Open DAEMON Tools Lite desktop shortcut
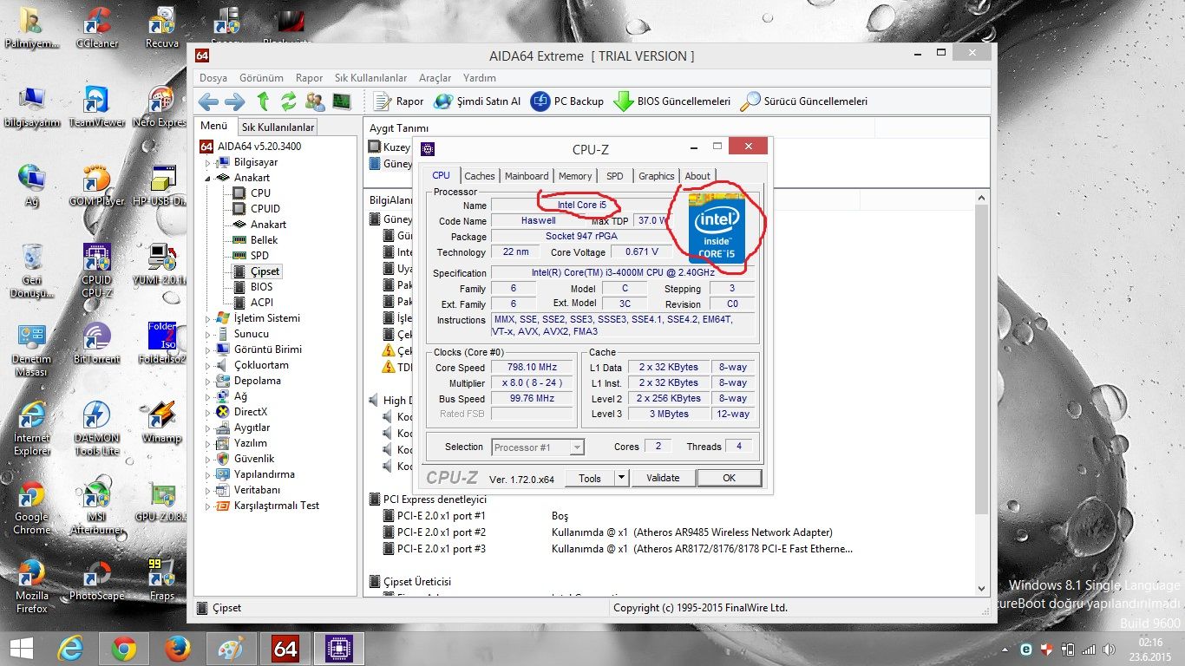This screenshot has width=1185, height=666. coord(97,428)
